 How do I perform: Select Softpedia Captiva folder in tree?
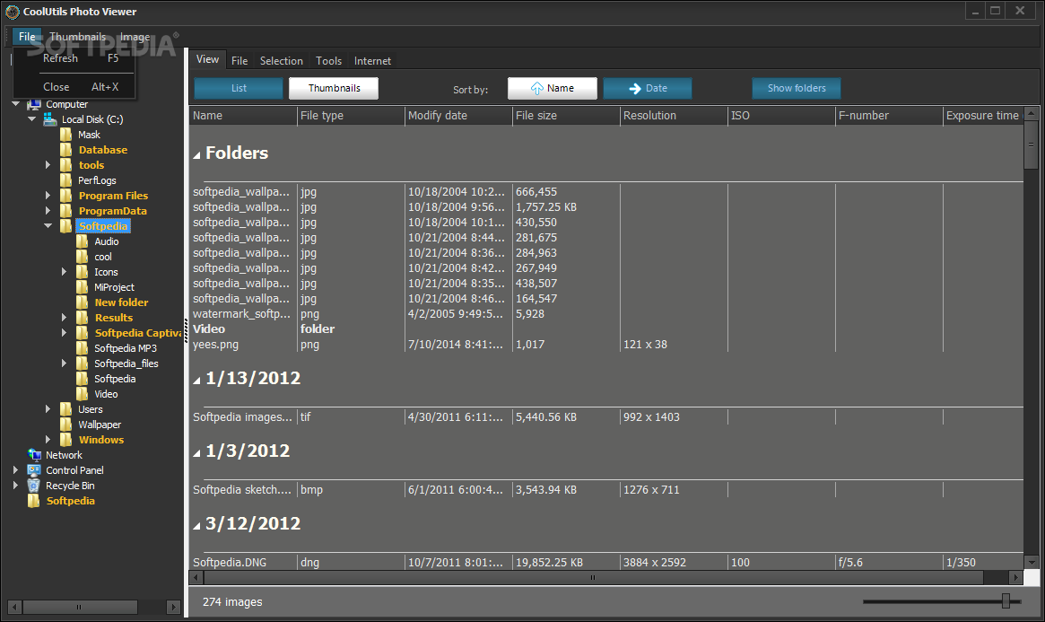coord(138,333)
